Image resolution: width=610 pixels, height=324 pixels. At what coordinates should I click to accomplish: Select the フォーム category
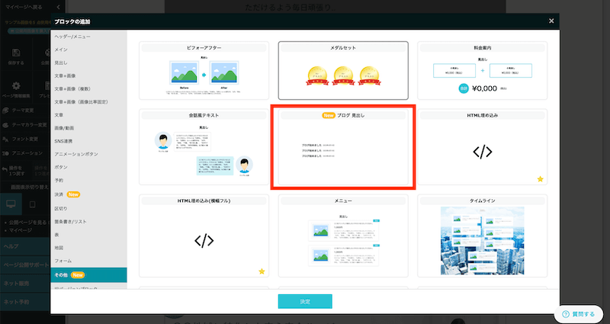point(63,261)
